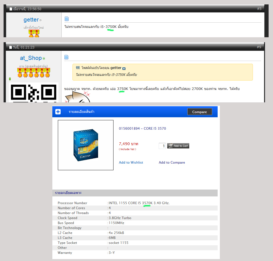The width and height of the screenshot is (273, 261).
Task: Click the 7,490 บาท price text
Action: [128, 144]
